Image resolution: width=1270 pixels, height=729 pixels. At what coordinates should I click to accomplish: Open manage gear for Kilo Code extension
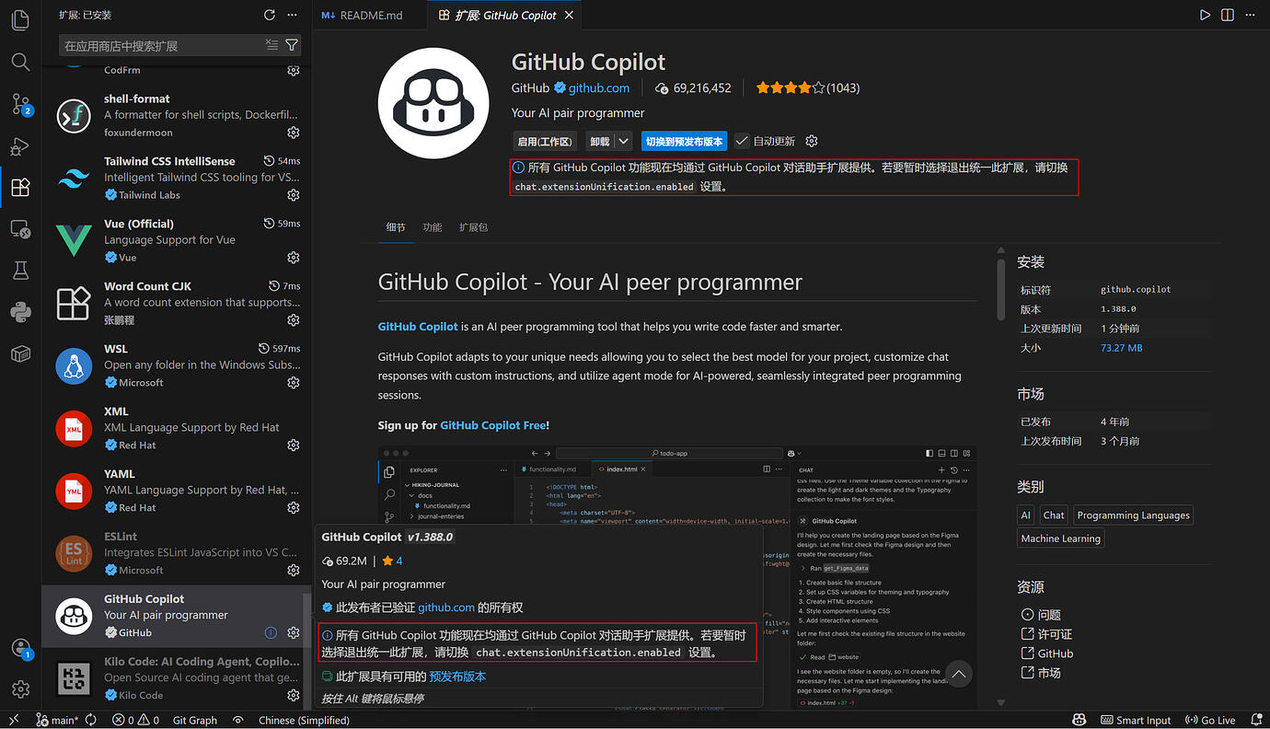click(x=294, y=695)
